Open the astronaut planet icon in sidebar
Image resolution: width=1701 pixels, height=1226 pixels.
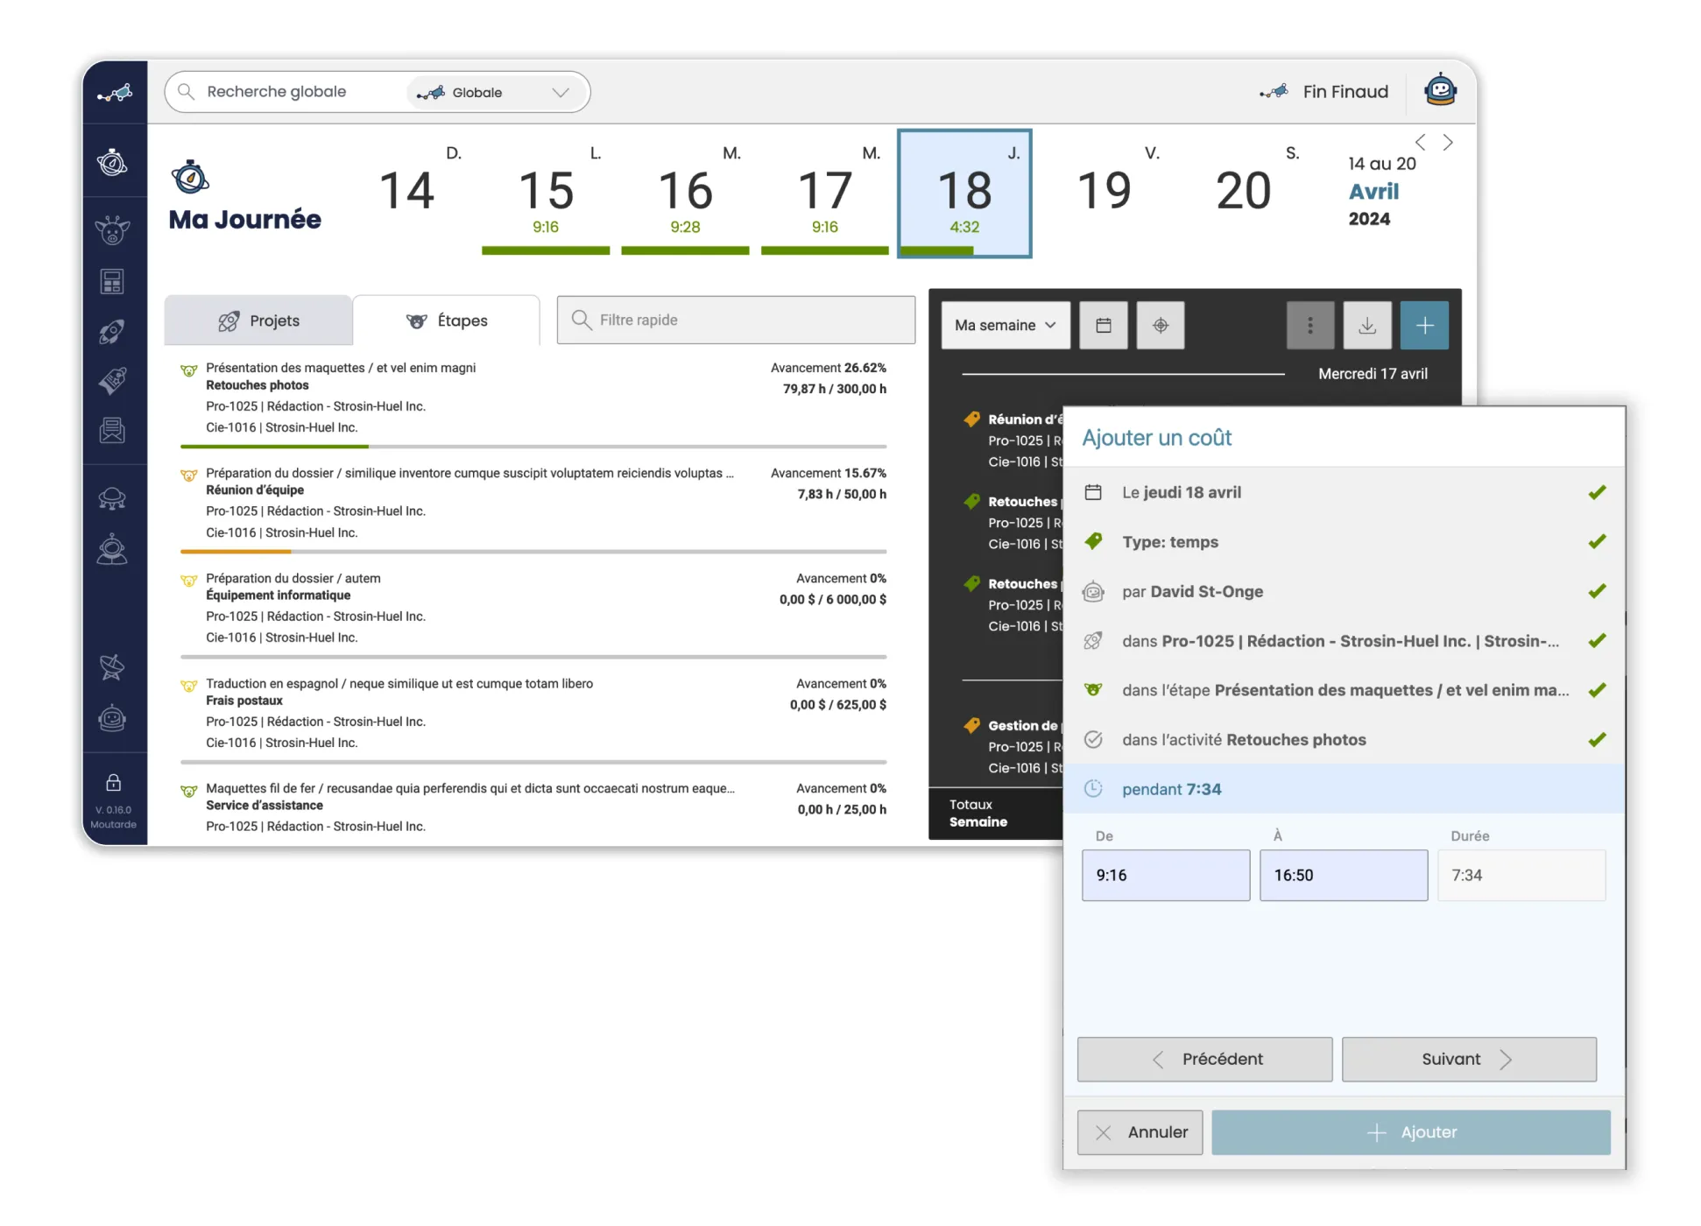point(113,549)
